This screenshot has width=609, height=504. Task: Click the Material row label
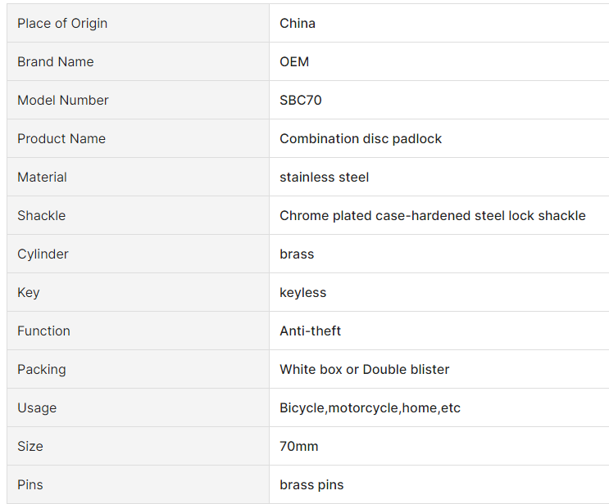[x=42, y=177]
